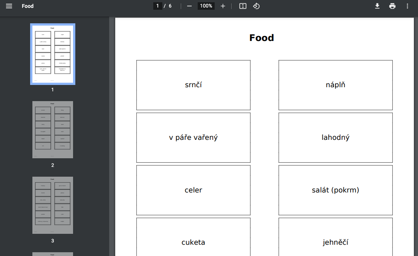Click the salát (pokrm) flashcard

point(336,190)
